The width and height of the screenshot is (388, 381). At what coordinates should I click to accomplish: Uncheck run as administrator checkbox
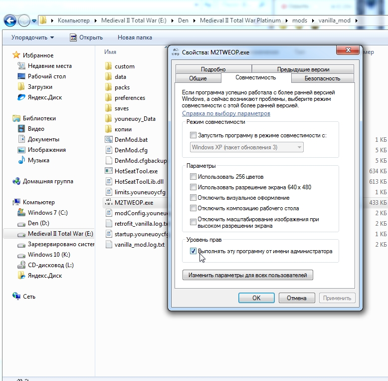193,251
